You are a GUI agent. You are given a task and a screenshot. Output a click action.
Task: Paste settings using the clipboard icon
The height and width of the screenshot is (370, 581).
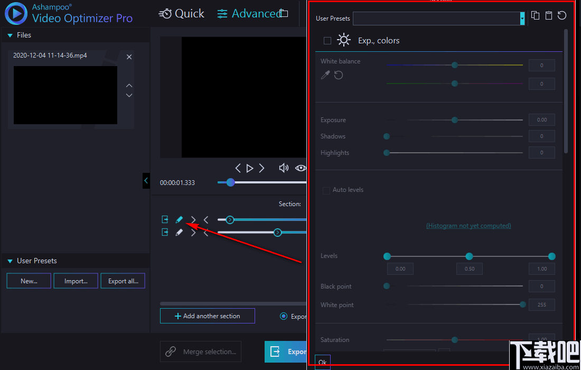[x=548, y=15]
